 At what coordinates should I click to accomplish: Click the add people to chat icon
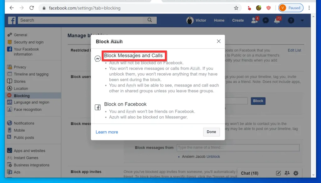point(287,173)
